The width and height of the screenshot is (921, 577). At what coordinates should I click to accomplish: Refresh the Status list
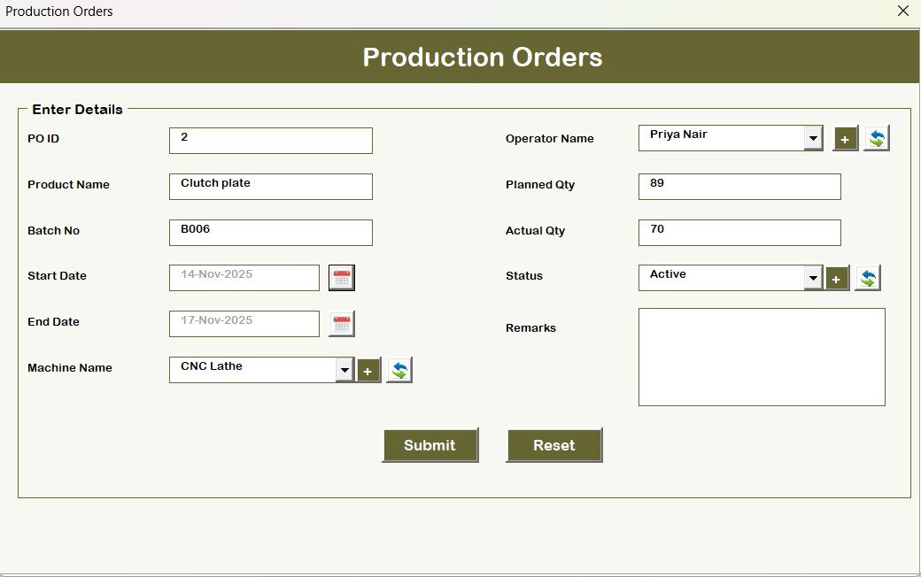tap(868, 276)
